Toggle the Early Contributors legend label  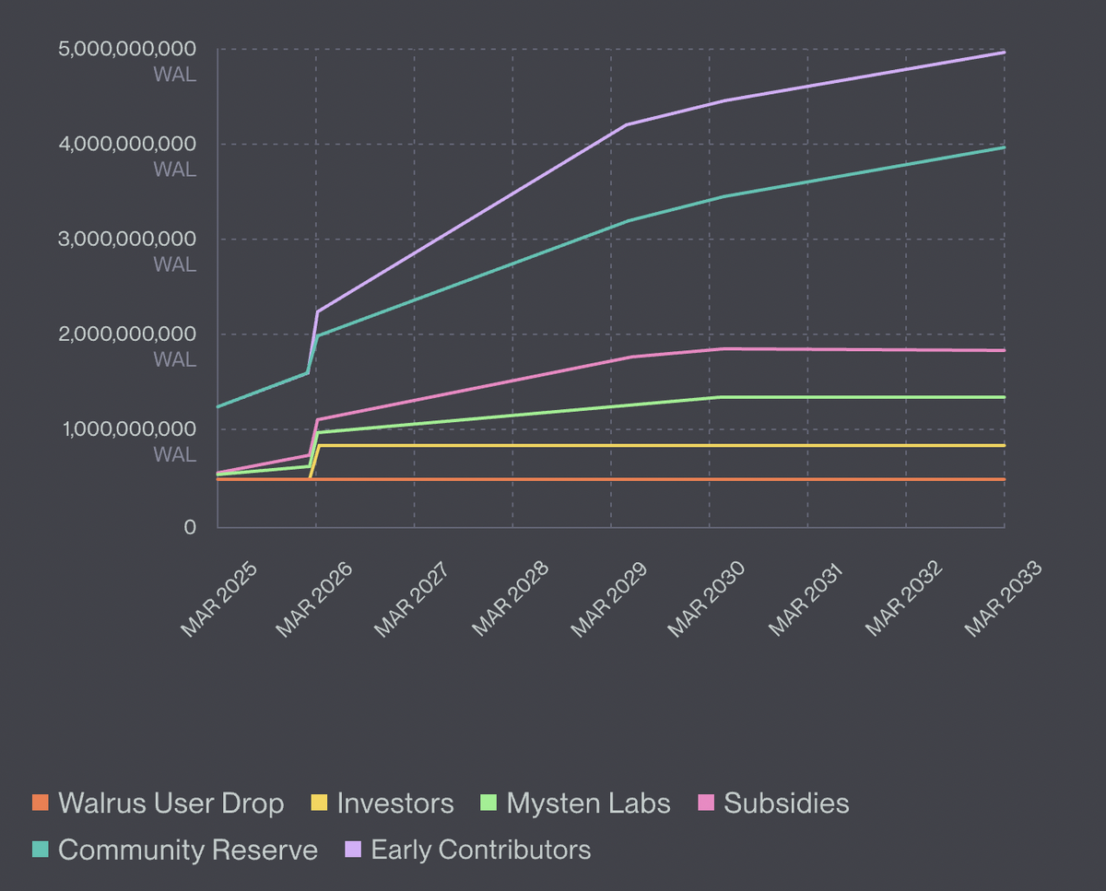[x=480, y=850]
